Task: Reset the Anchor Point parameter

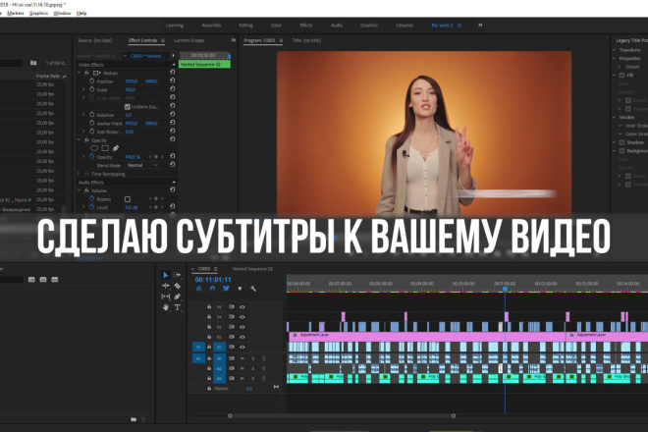Action: coord(173,123)
